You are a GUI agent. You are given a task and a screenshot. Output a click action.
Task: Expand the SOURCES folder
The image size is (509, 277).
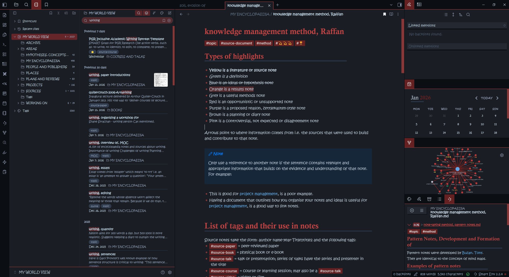(x=18, y=91)
